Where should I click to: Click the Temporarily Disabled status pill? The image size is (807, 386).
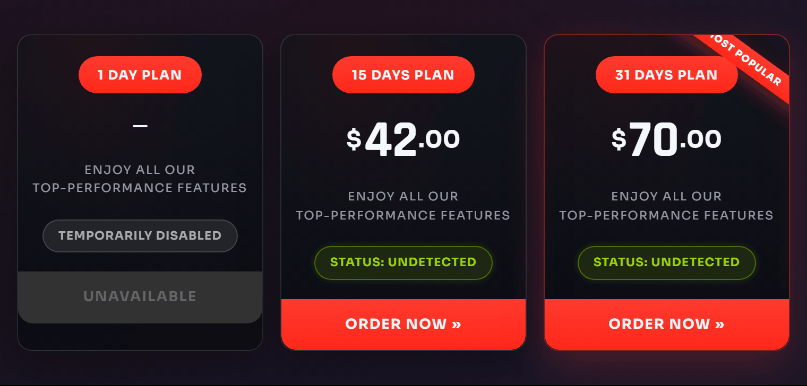pos(140,235)
